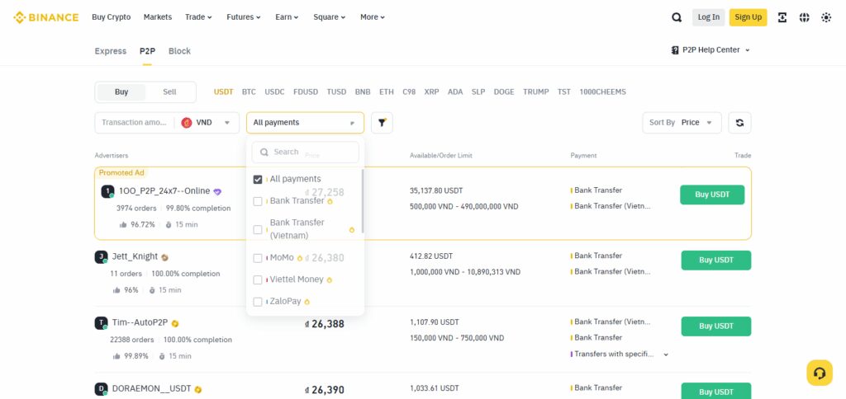Click Jett_Knight advertiser avatar

[101, 257]
